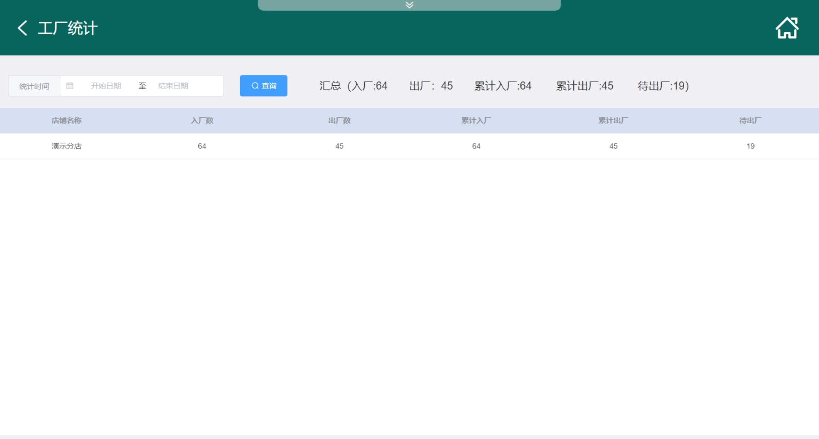Click the 工厂统计 page title
The width and height of the screenshot is (819, 439).
point(68,28)
